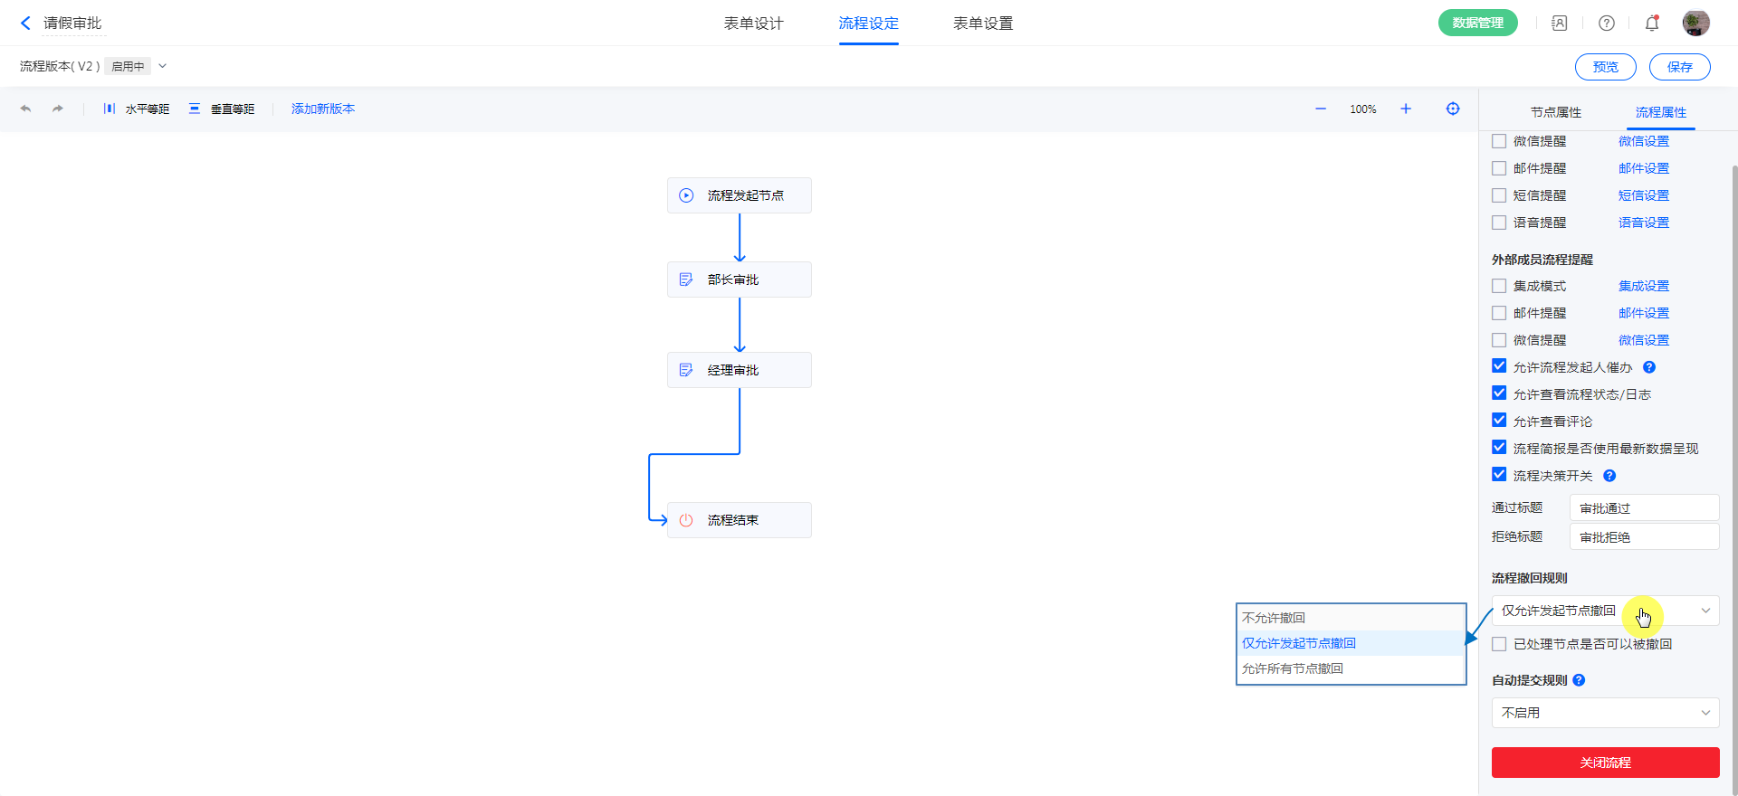This screenshot has height=796, width=1738.
Task: Click the back arrow beside 请假审批
Action: (x=25, y=24)
